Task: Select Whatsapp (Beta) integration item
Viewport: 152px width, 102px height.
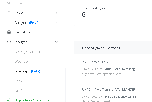Action: [27, 71]
